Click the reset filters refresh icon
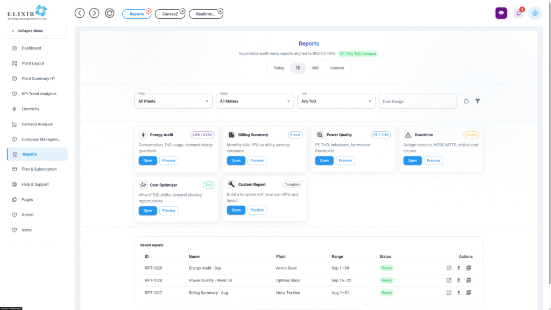The image size is (551, 310). [466, 101]
